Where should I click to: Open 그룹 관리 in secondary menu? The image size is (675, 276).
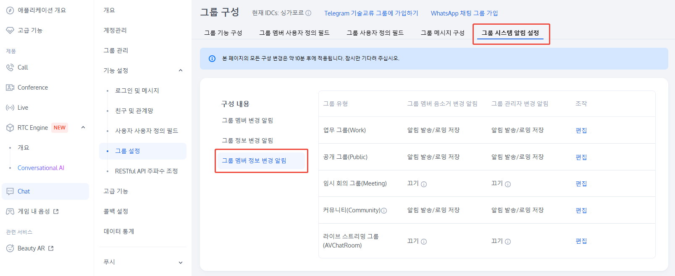(x=116, y=50)
